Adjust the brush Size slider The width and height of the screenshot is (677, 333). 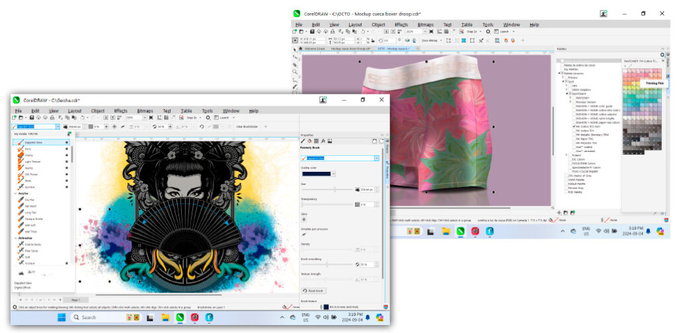click(x=335, y=190)
